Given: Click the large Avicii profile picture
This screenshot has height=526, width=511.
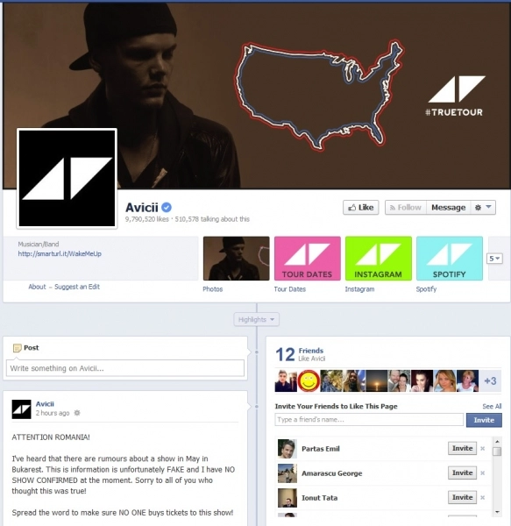Looking at the screenshot, I should coord(67,179).
